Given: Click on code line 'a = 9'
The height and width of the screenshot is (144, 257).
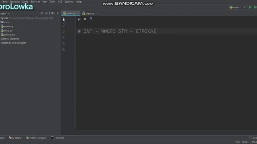Looking at the screenshot, I should point(85,19).
